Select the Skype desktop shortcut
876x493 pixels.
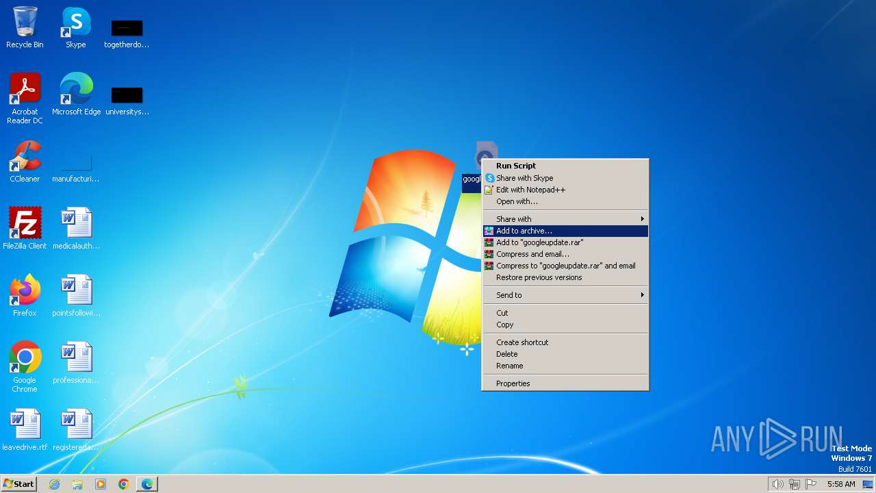(x=76, y=27)
